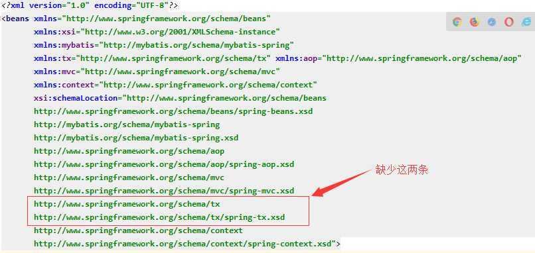Click the xmlns:mvc namespace declaration
535x253 pixels.
click(157, 72)
